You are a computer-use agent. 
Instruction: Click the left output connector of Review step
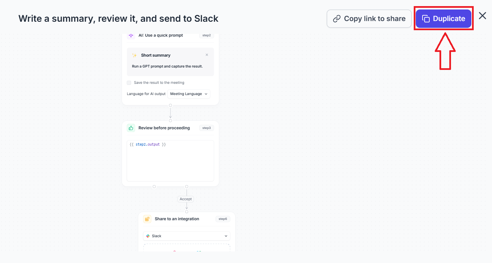click(154, 187)
